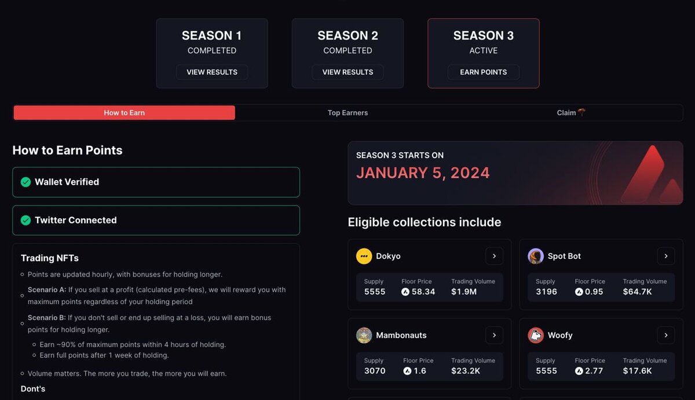Click the Mambonauts collection avatar
This screenshot has height=400, width=695.
[364, 335]
